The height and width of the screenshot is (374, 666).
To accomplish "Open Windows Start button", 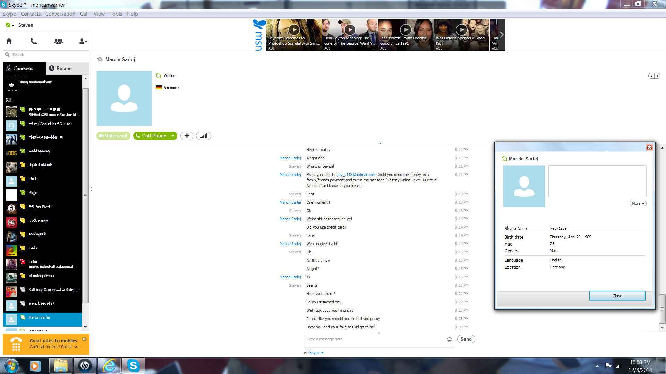I will click(11, 366).
